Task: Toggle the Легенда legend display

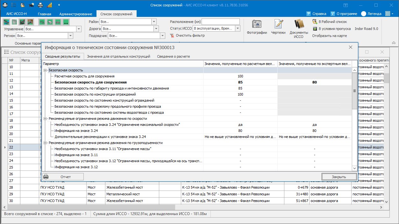Action: coord(371,14)
